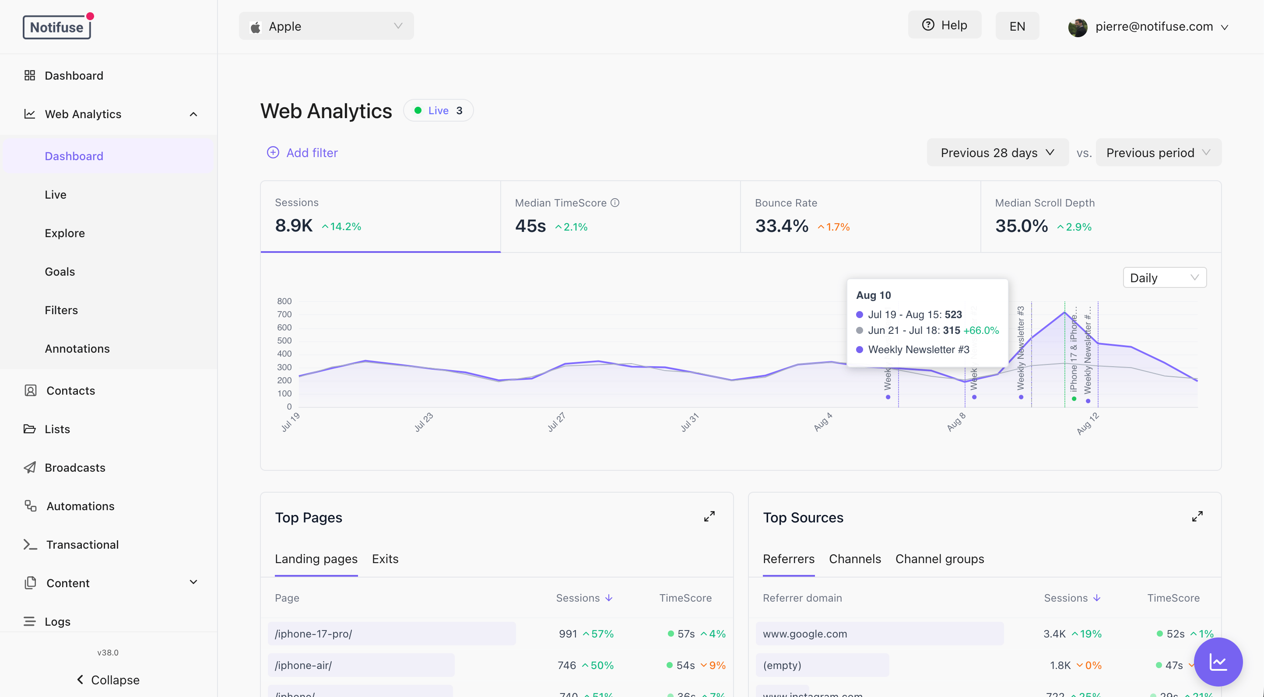
Task: Click the TimeScore column header in Top Pages
Action: point(685,598)
